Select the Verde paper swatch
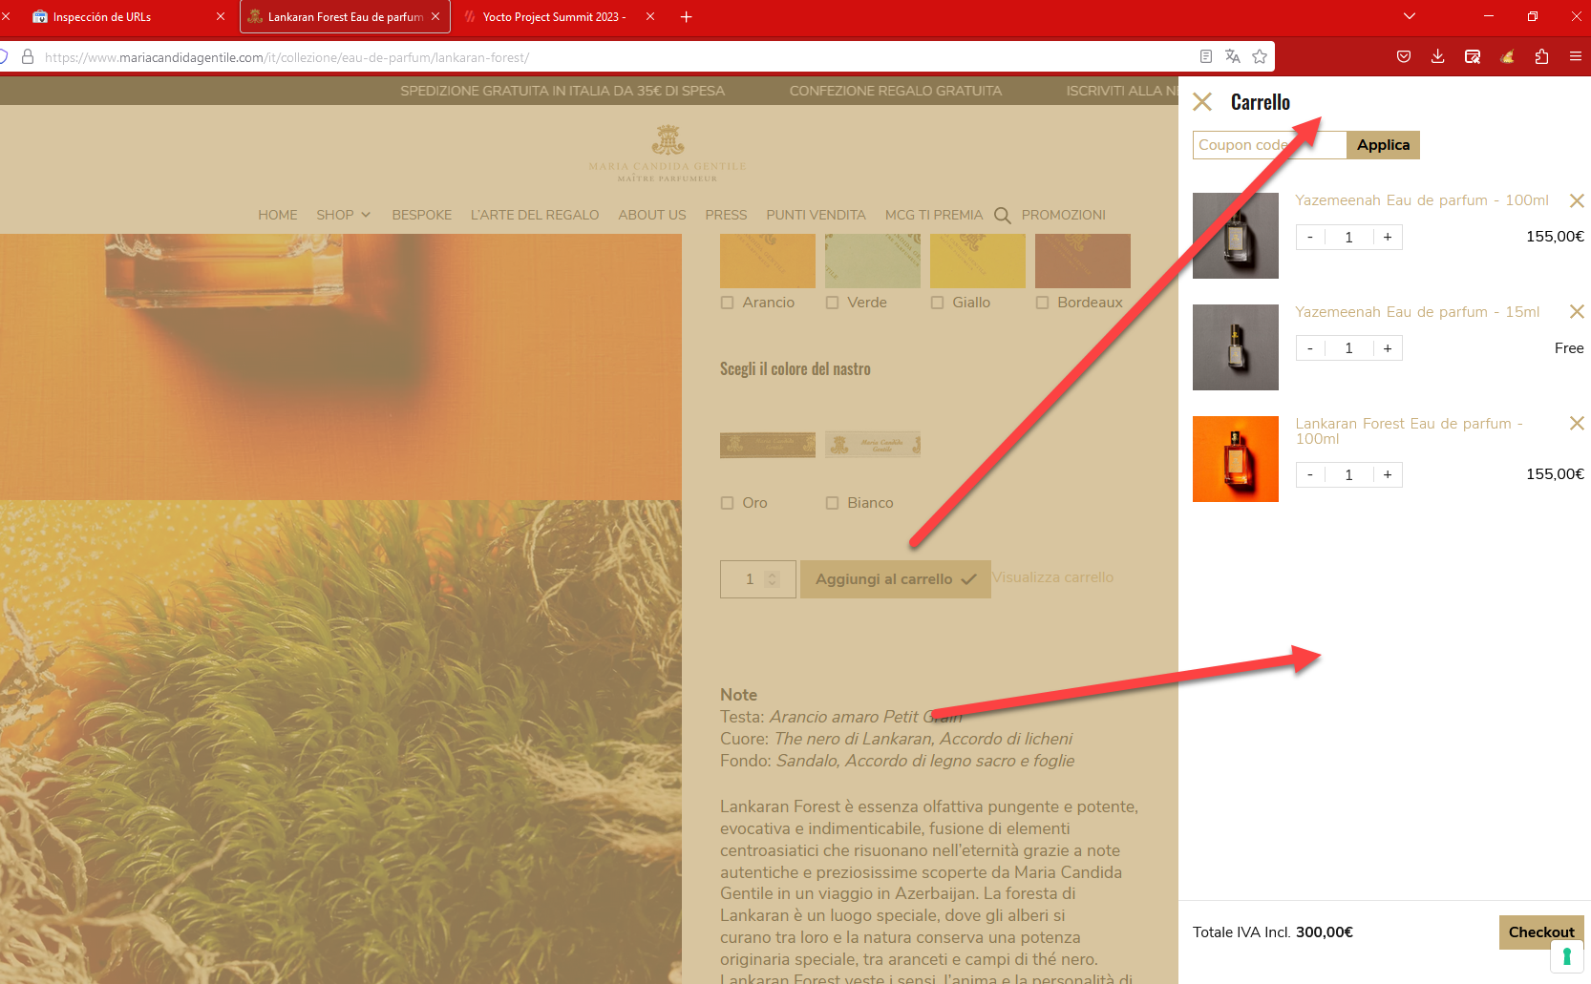 click(873, 261)
